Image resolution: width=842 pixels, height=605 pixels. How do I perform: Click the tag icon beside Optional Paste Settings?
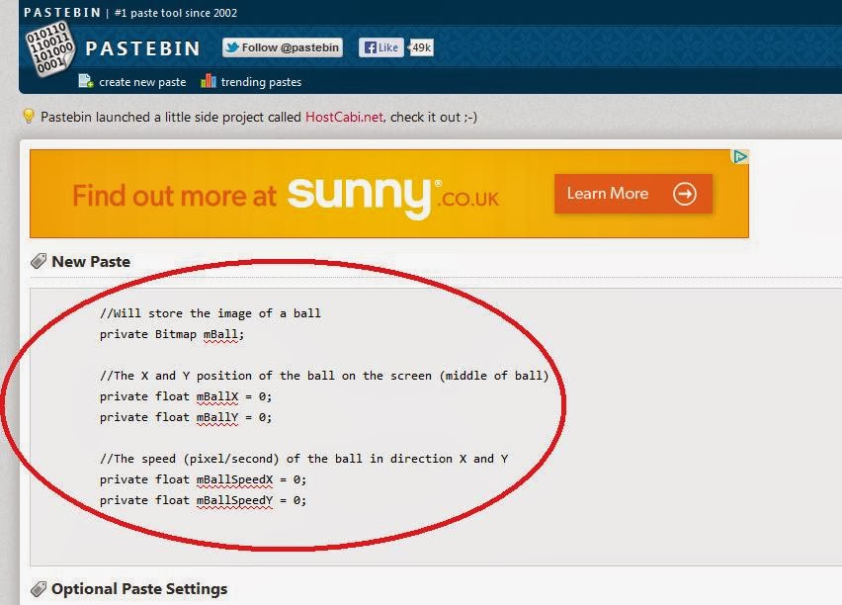click(39, 588)
